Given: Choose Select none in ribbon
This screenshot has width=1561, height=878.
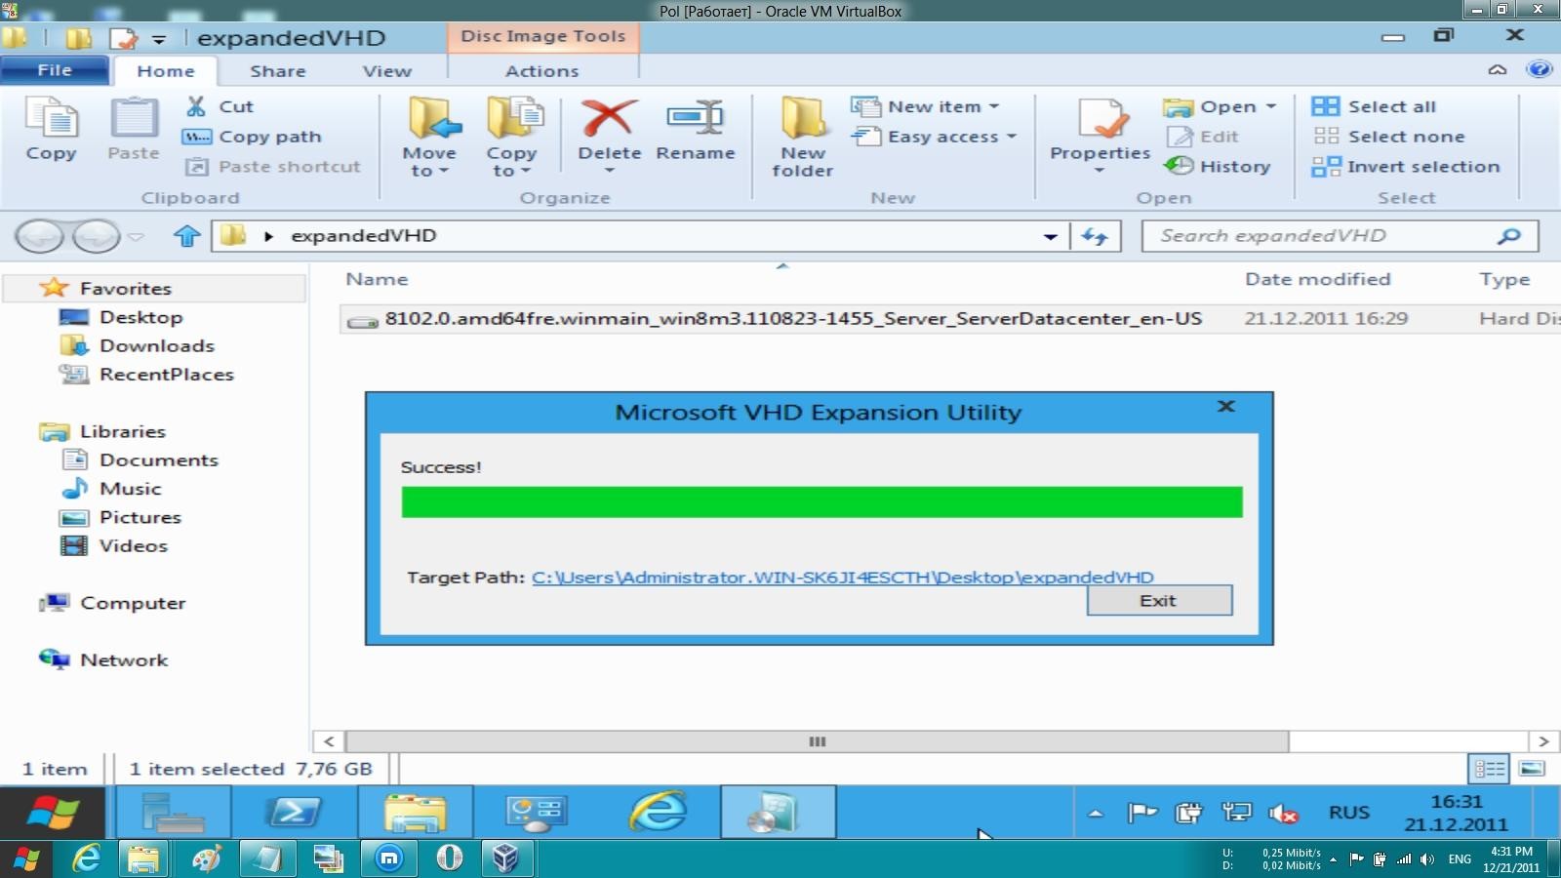Looking at the screenshot, I should pos(1388,137).
